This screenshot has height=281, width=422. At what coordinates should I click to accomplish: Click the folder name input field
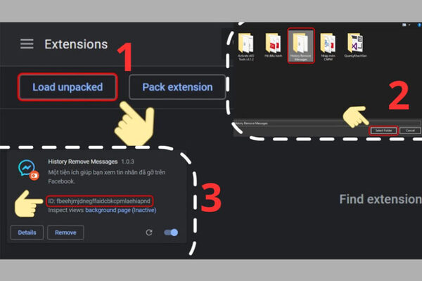[x=327, y=123]
